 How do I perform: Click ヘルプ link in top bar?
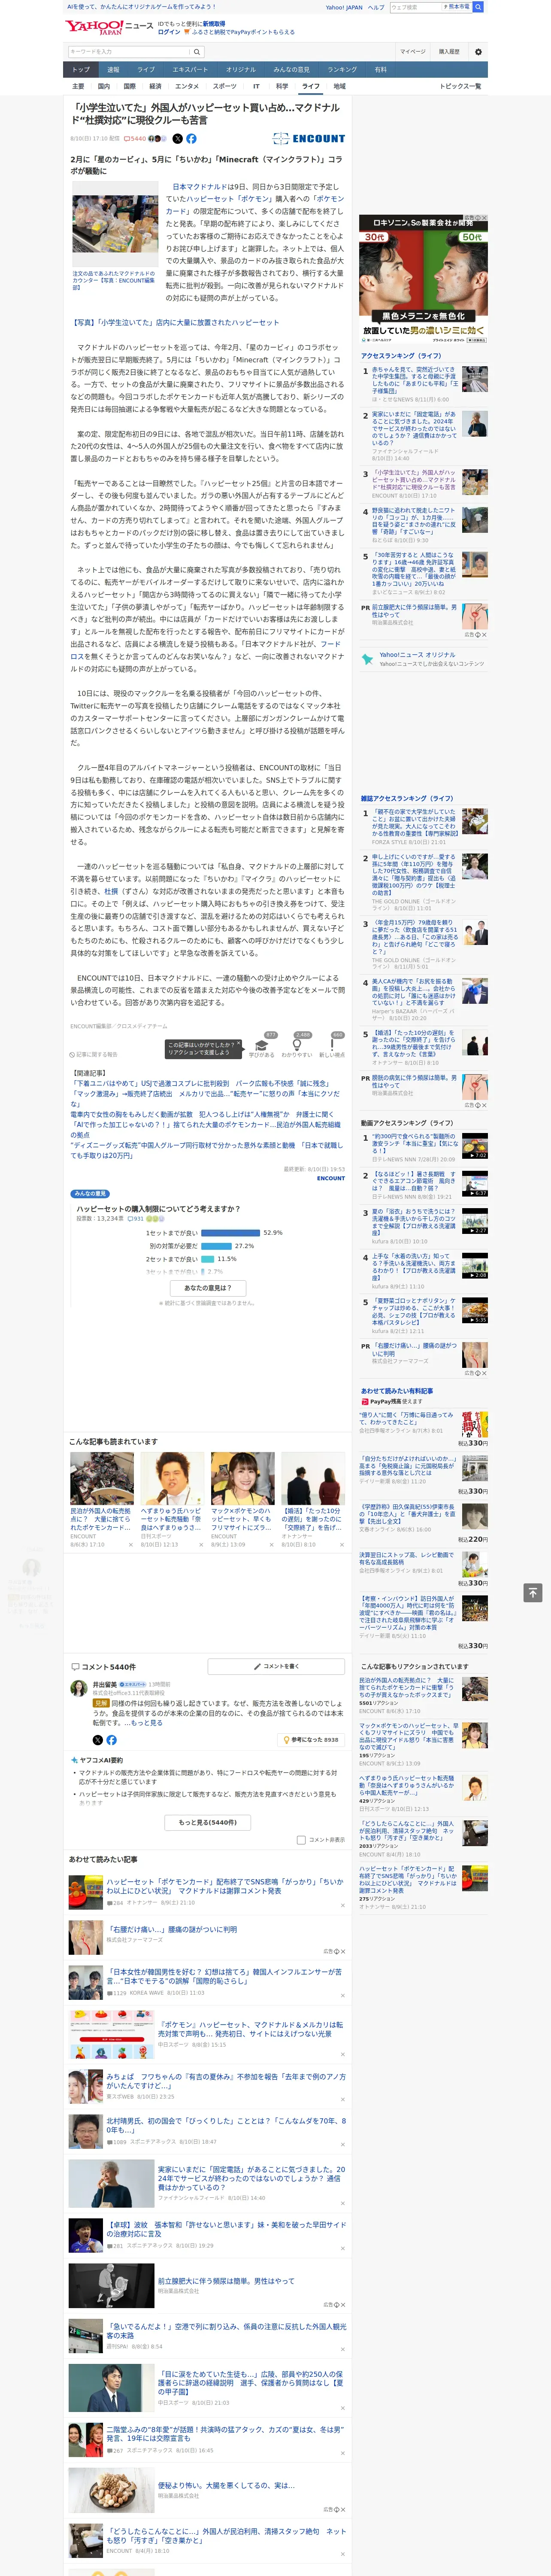(x=376, y=7)
